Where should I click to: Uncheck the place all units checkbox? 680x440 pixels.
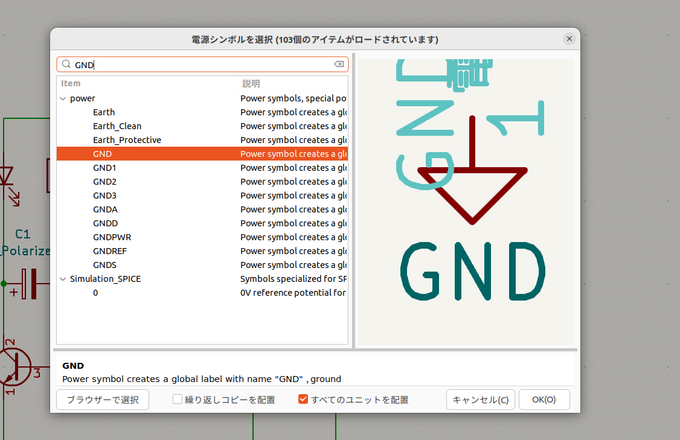(303, 400)
